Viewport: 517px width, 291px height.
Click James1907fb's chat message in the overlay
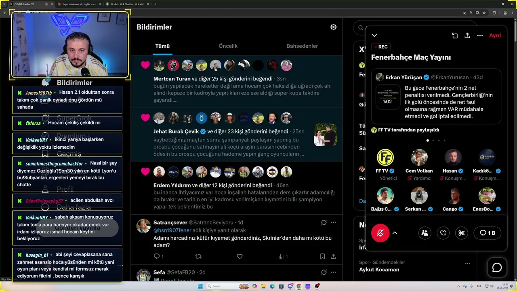pyautogui.click(x=67, y=99)
